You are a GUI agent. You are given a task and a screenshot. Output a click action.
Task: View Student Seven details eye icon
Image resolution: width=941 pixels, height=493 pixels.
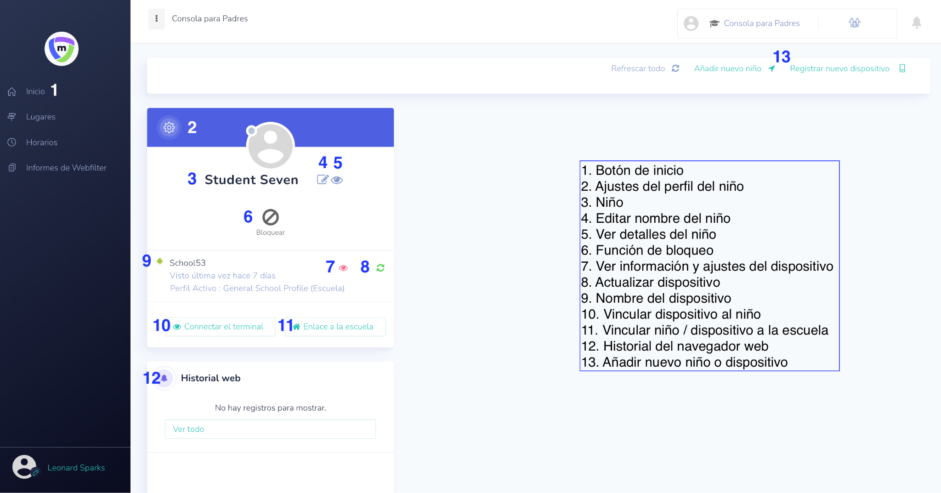337,180
